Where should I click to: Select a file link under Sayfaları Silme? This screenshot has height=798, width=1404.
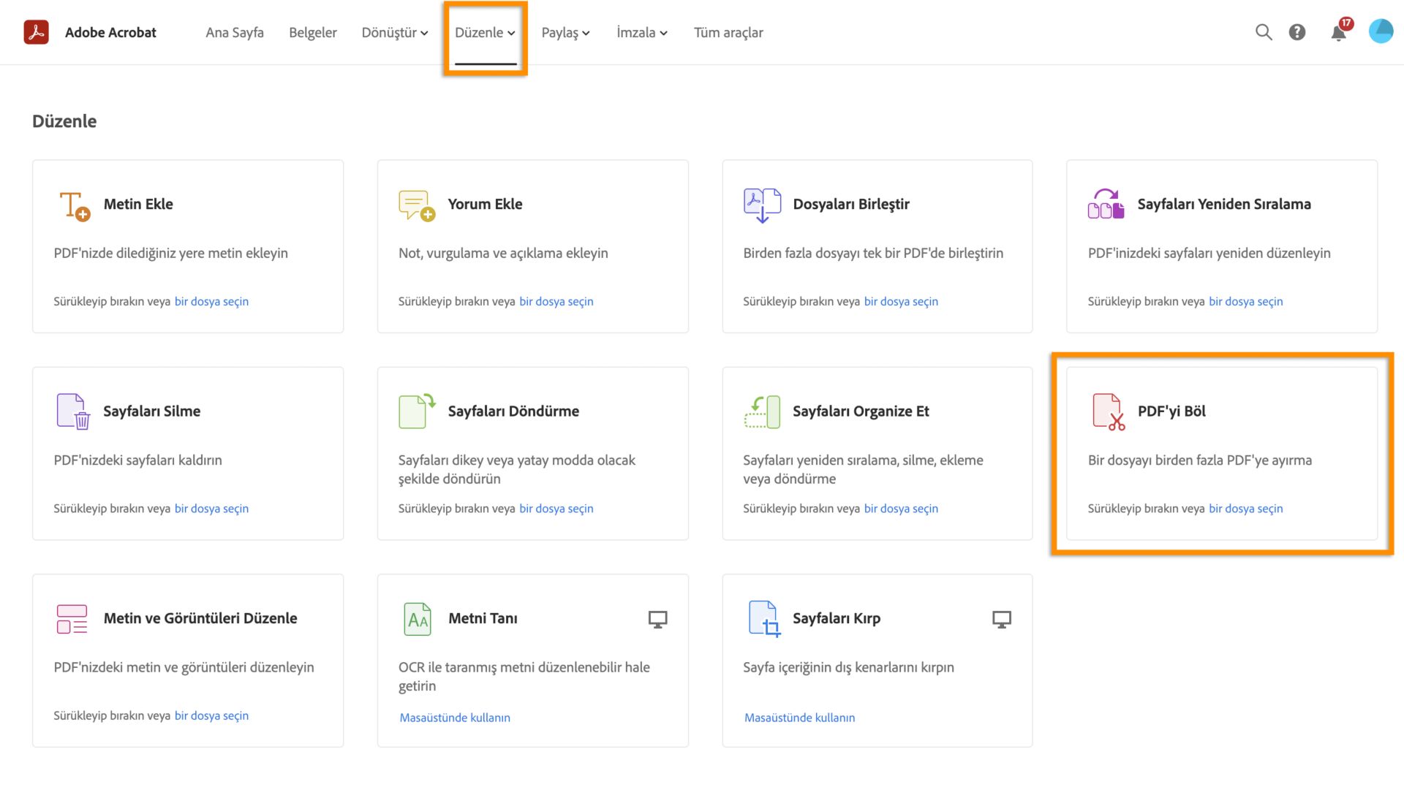coord(211,509)
